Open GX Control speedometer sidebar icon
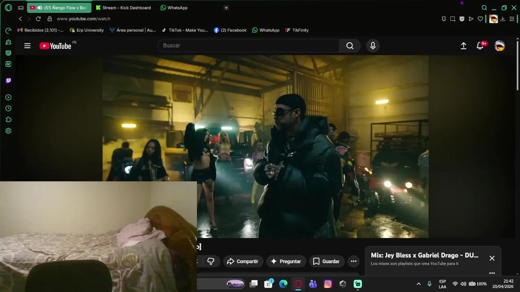Image resolution: width=520 pixels, height=292 pixels. coord(8,31)
